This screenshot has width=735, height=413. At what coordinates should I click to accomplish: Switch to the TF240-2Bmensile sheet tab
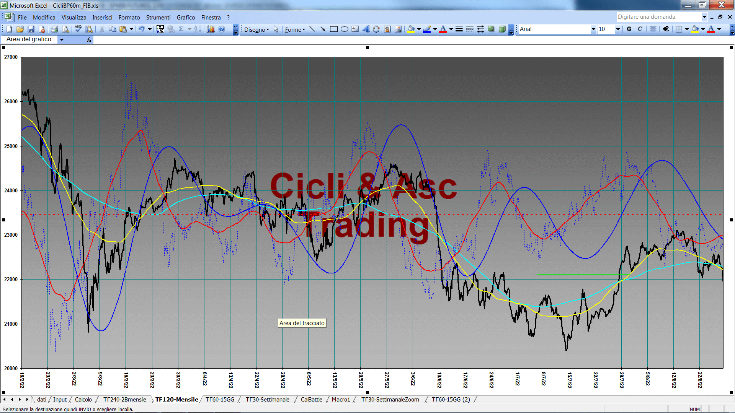coord(125,399)
